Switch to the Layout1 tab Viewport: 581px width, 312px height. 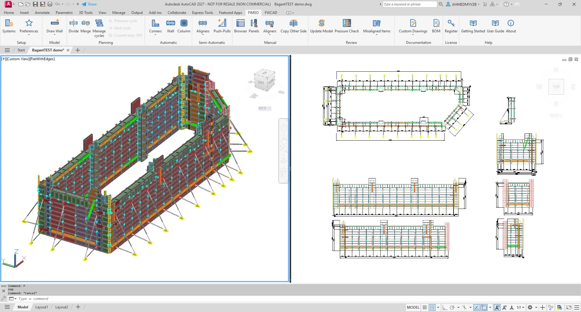(x=41, y=307)
